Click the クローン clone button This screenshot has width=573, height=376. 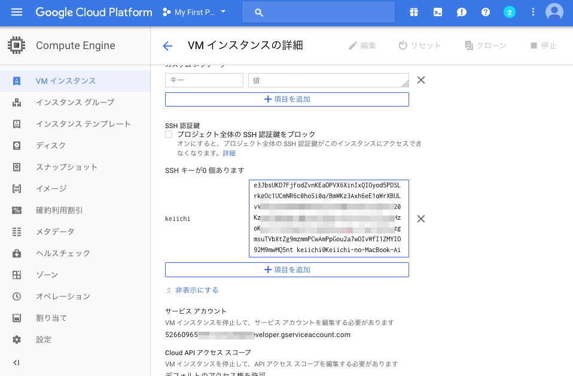485,46
